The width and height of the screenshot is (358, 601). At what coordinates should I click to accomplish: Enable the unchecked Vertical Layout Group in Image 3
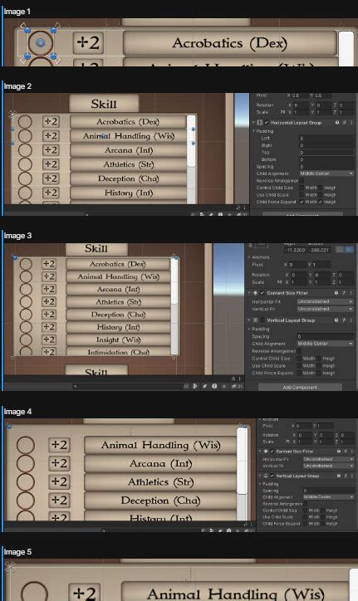coord(262,320)
